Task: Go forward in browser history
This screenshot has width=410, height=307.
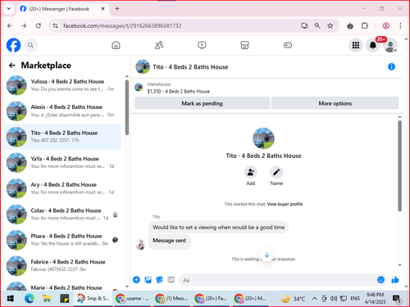Action: [24, 25]
